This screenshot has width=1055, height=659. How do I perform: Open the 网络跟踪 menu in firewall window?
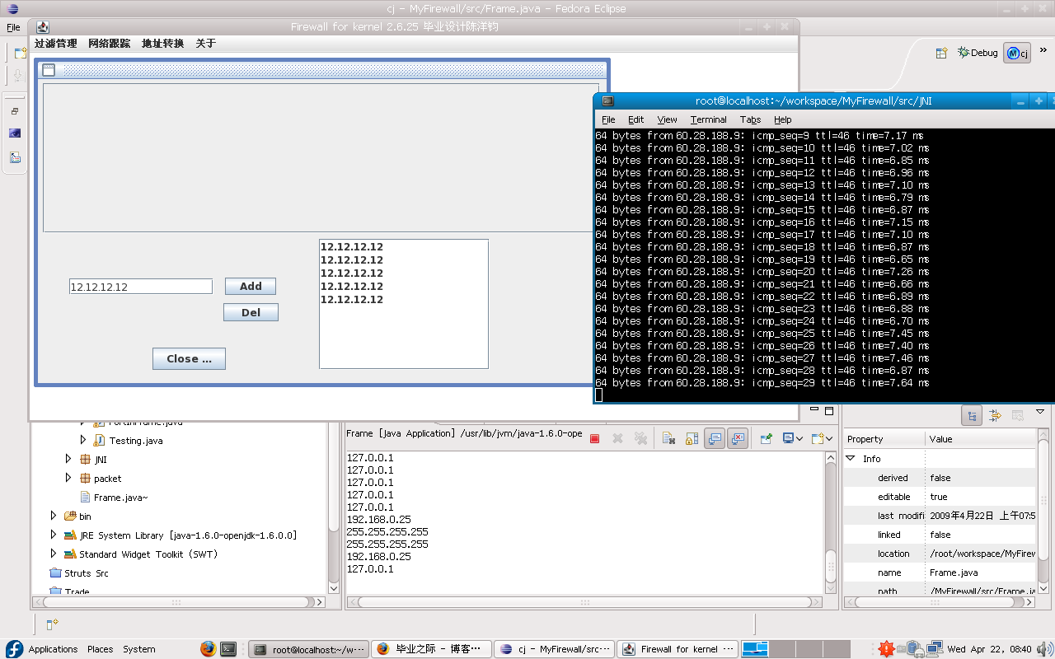(x=109, y=44)
